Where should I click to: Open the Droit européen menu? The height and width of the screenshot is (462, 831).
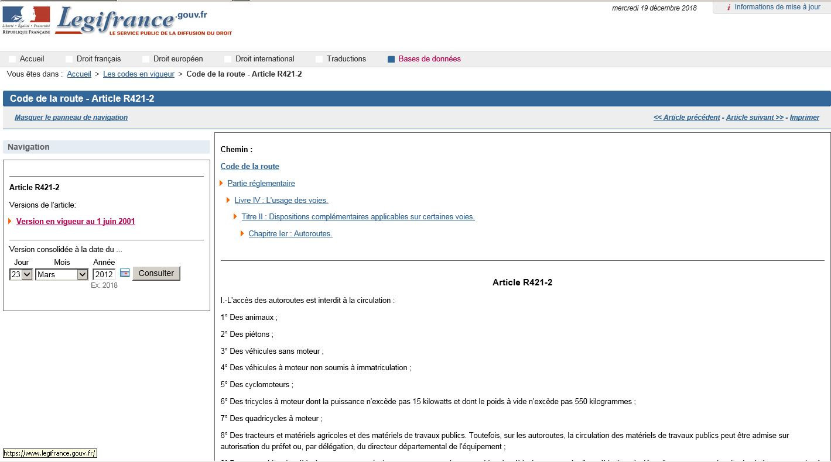point(178,59)
